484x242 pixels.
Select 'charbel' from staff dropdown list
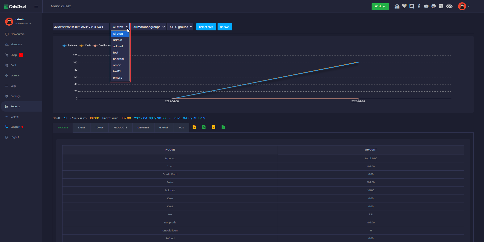[x=118, y=59]
